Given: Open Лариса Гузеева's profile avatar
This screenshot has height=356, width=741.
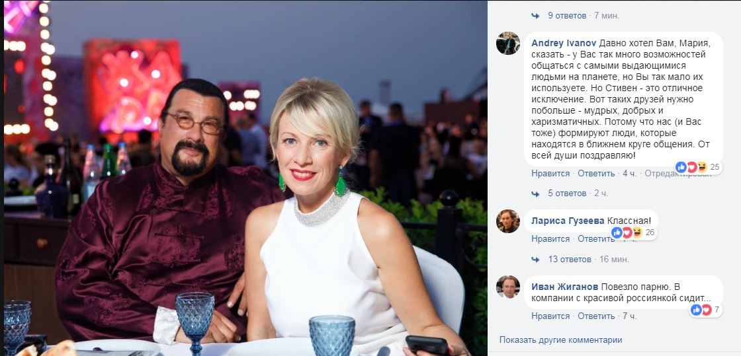Looking at the screenshot, I should [508, 221].
